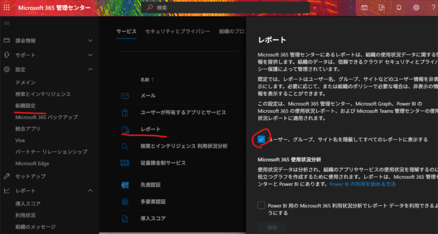Image resolution: width=438 pixels, height=234 pixels.
Task: Switch to the 組織のプロファイル tab
Action: pyautogui.click(x=232, y=32)
